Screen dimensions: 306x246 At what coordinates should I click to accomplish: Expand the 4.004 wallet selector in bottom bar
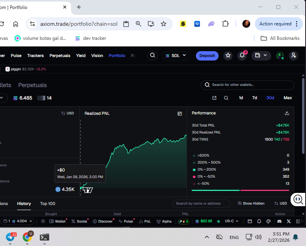[18, 221]
